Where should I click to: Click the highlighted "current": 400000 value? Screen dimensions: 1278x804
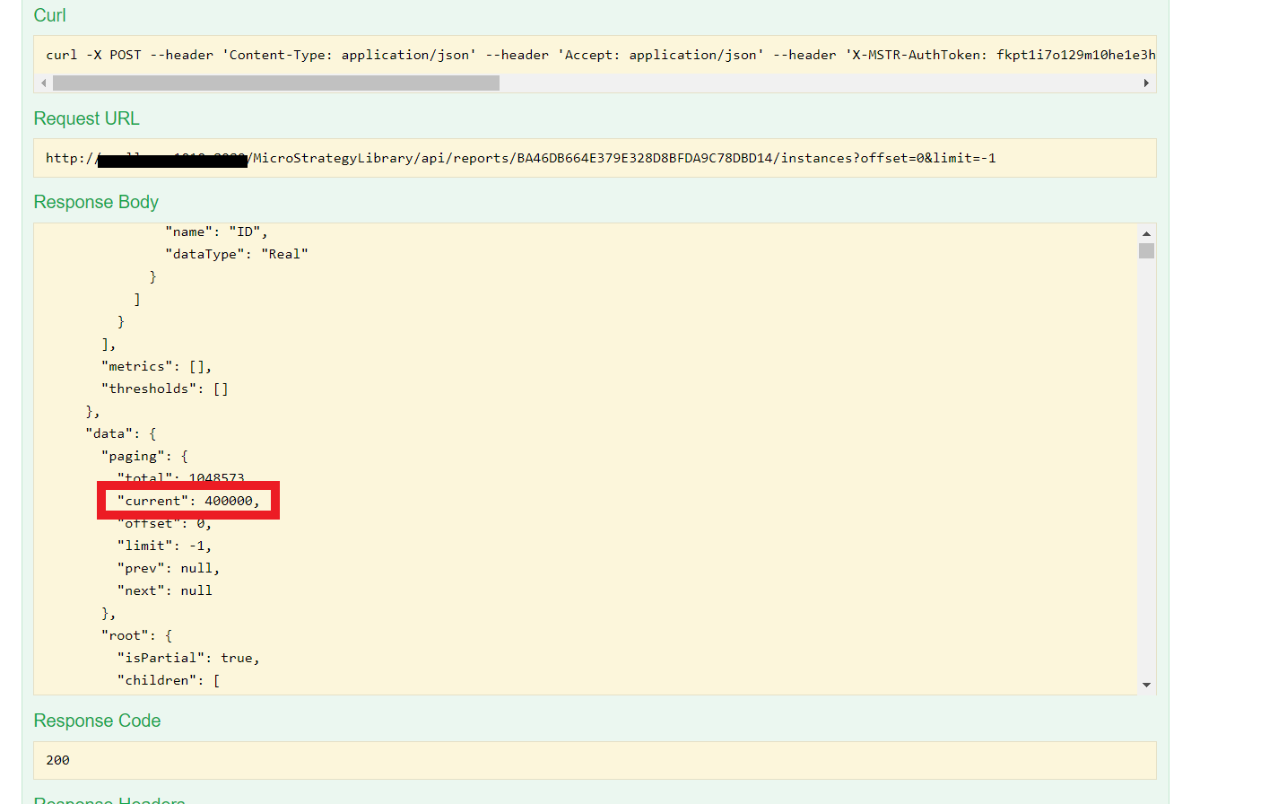tap(187, 500)
